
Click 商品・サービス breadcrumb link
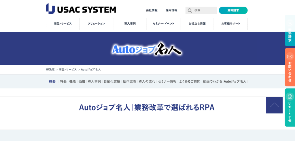point(68,69)
